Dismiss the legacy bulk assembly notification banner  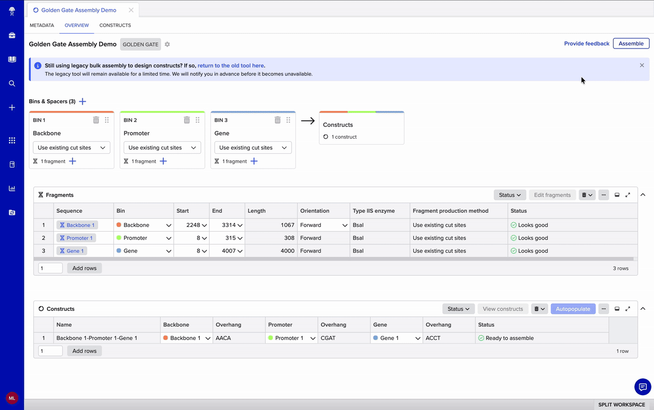coord(642,65)
